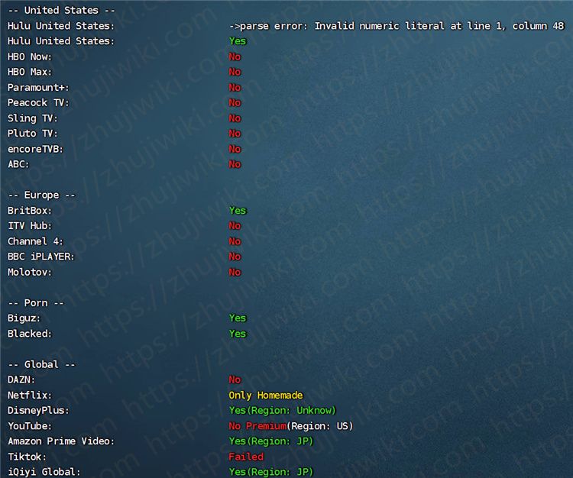Image resolution: width=573 pixels, height=478 pixels.
Task: Click the red No beside HBO Max
Action: pos(235,72)
